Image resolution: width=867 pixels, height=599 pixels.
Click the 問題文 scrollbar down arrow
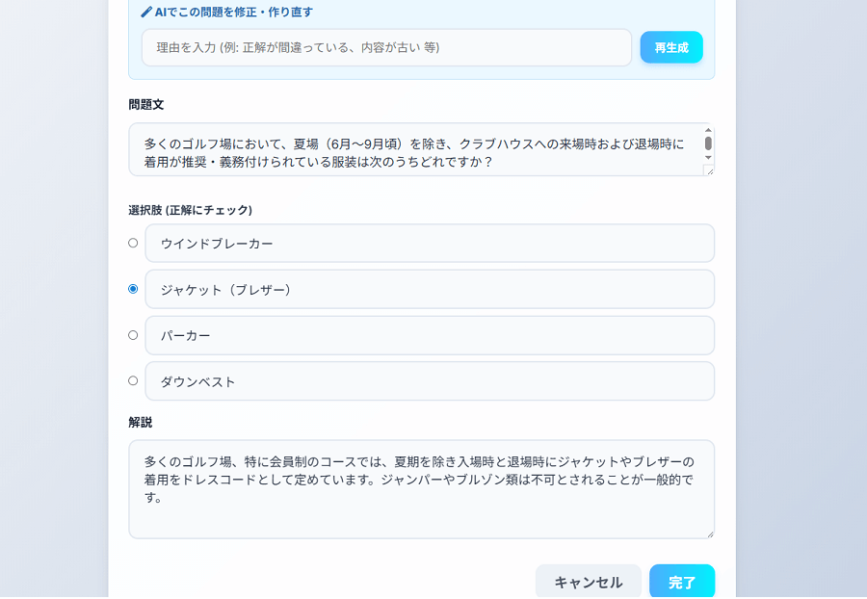click(708, 157)
